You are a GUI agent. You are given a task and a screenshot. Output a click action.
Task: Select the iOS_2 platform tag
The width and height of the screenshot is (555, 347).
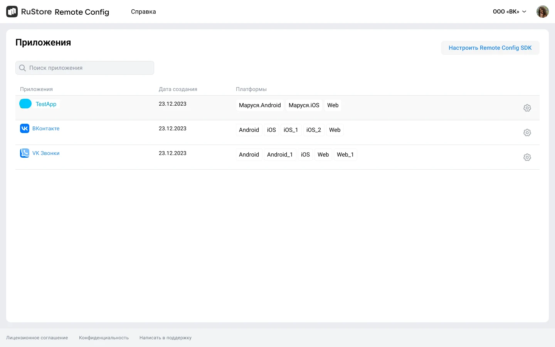pos(314,130)
